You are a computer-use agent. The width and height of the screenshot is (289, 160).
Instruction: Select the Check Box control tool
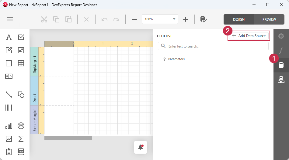[21, 37]
